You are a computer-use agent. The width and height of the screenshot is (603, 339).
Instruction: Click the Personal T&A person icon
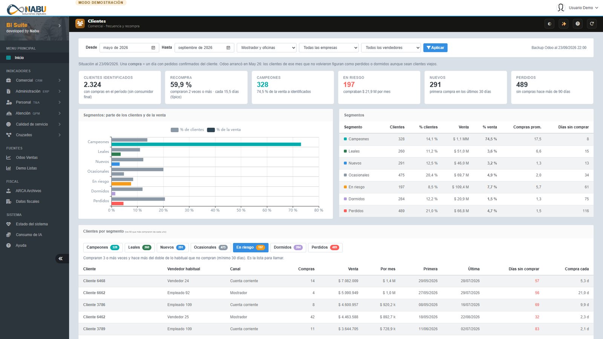coord(9,102)
